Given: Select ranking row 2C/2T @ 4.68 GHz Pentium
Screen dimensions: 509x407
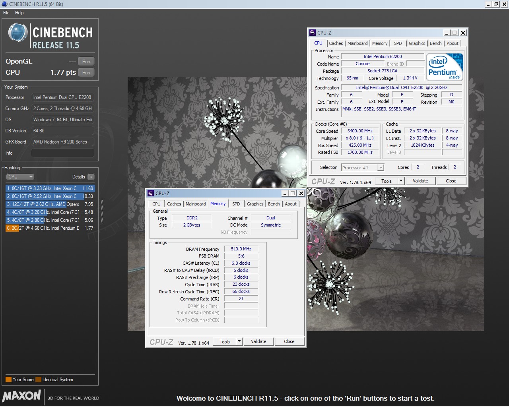Looking at the screenshot, I should pyautogui.click(x=50, y=228).
